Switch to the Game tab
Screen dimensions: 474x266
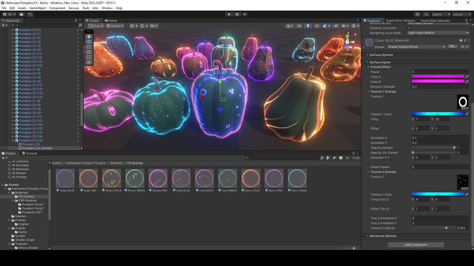(111, 20)
